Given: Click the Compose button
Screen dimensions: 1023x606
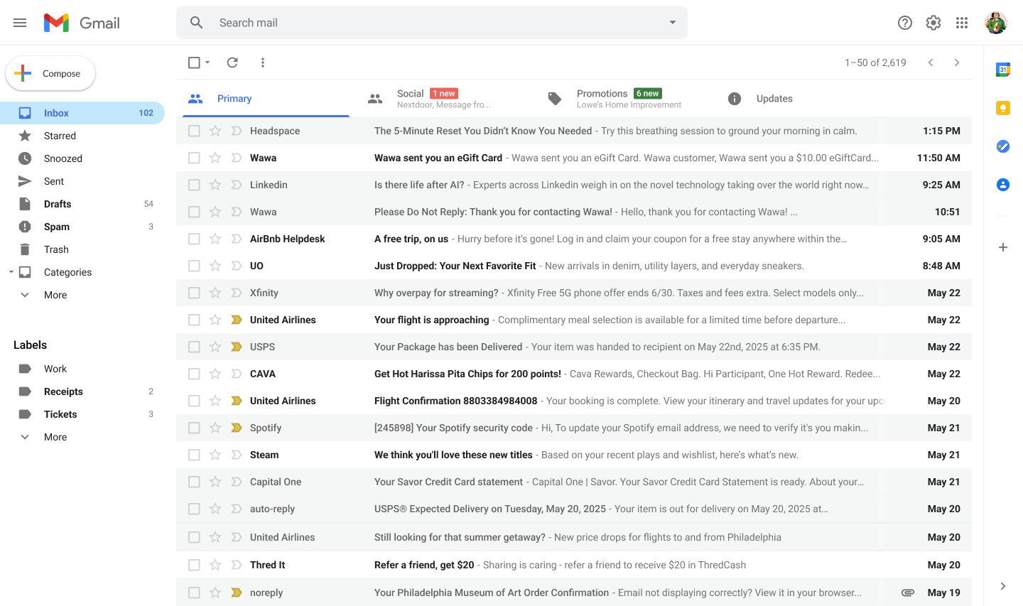Looking at the screenshot, I should point(50,73).
